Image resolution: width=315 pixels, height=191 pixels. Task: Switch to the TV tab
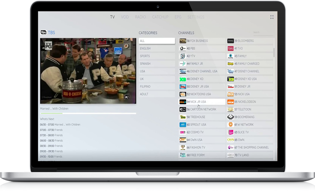coord(112,17)
